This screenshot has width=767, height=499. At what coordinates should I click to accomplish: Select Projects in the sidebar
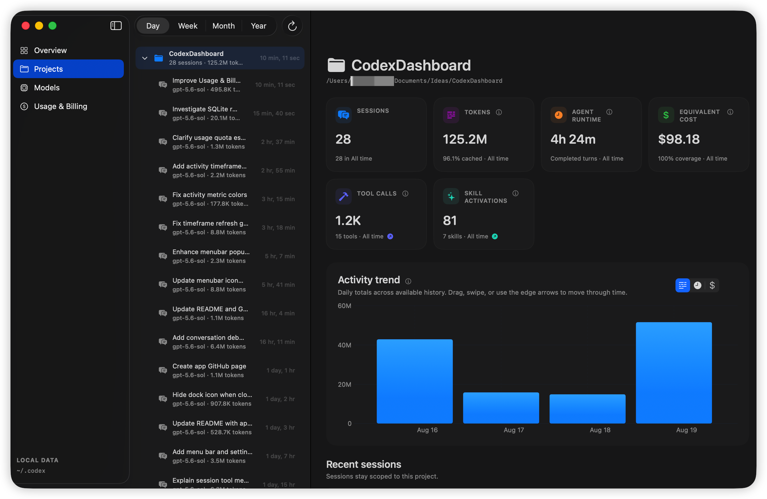(x=68, y=69)
